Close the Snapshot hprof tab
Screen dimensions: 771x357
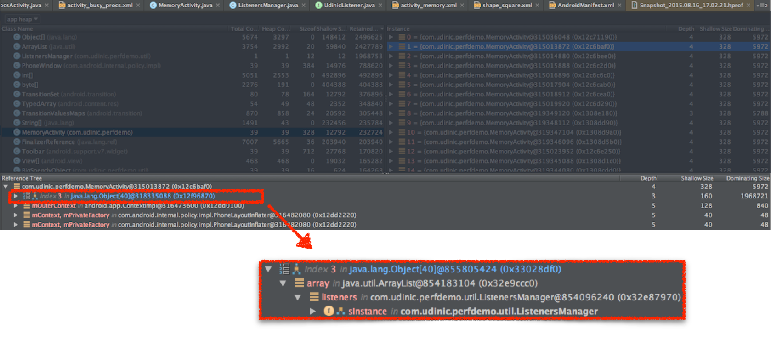(x=748, y=5)
